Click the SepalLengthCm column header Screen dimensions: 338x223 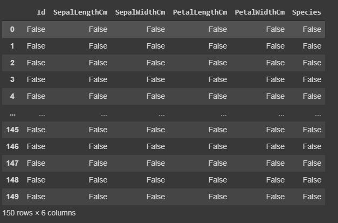click(80, 12)
